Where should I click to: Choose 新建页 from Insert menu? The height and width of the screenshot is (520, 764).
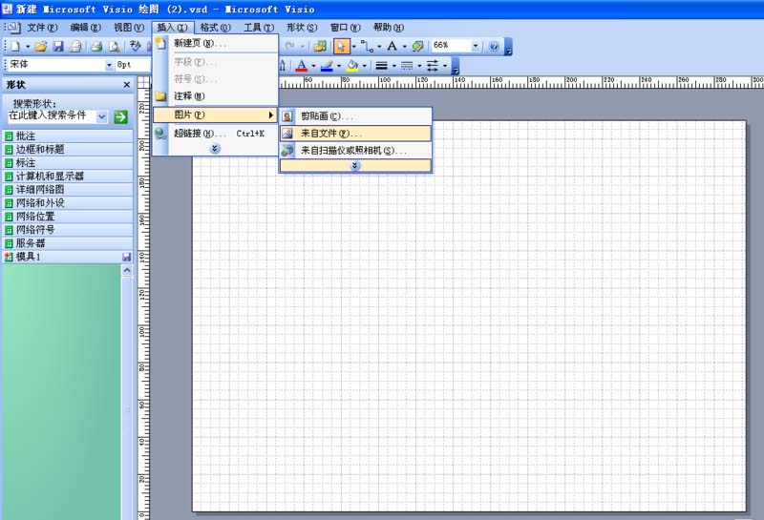click(216, 43)
